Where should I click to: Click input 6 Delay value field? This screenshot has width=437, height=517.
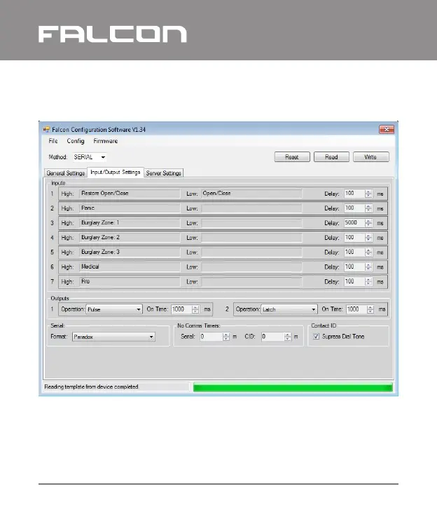click(354, 267)
